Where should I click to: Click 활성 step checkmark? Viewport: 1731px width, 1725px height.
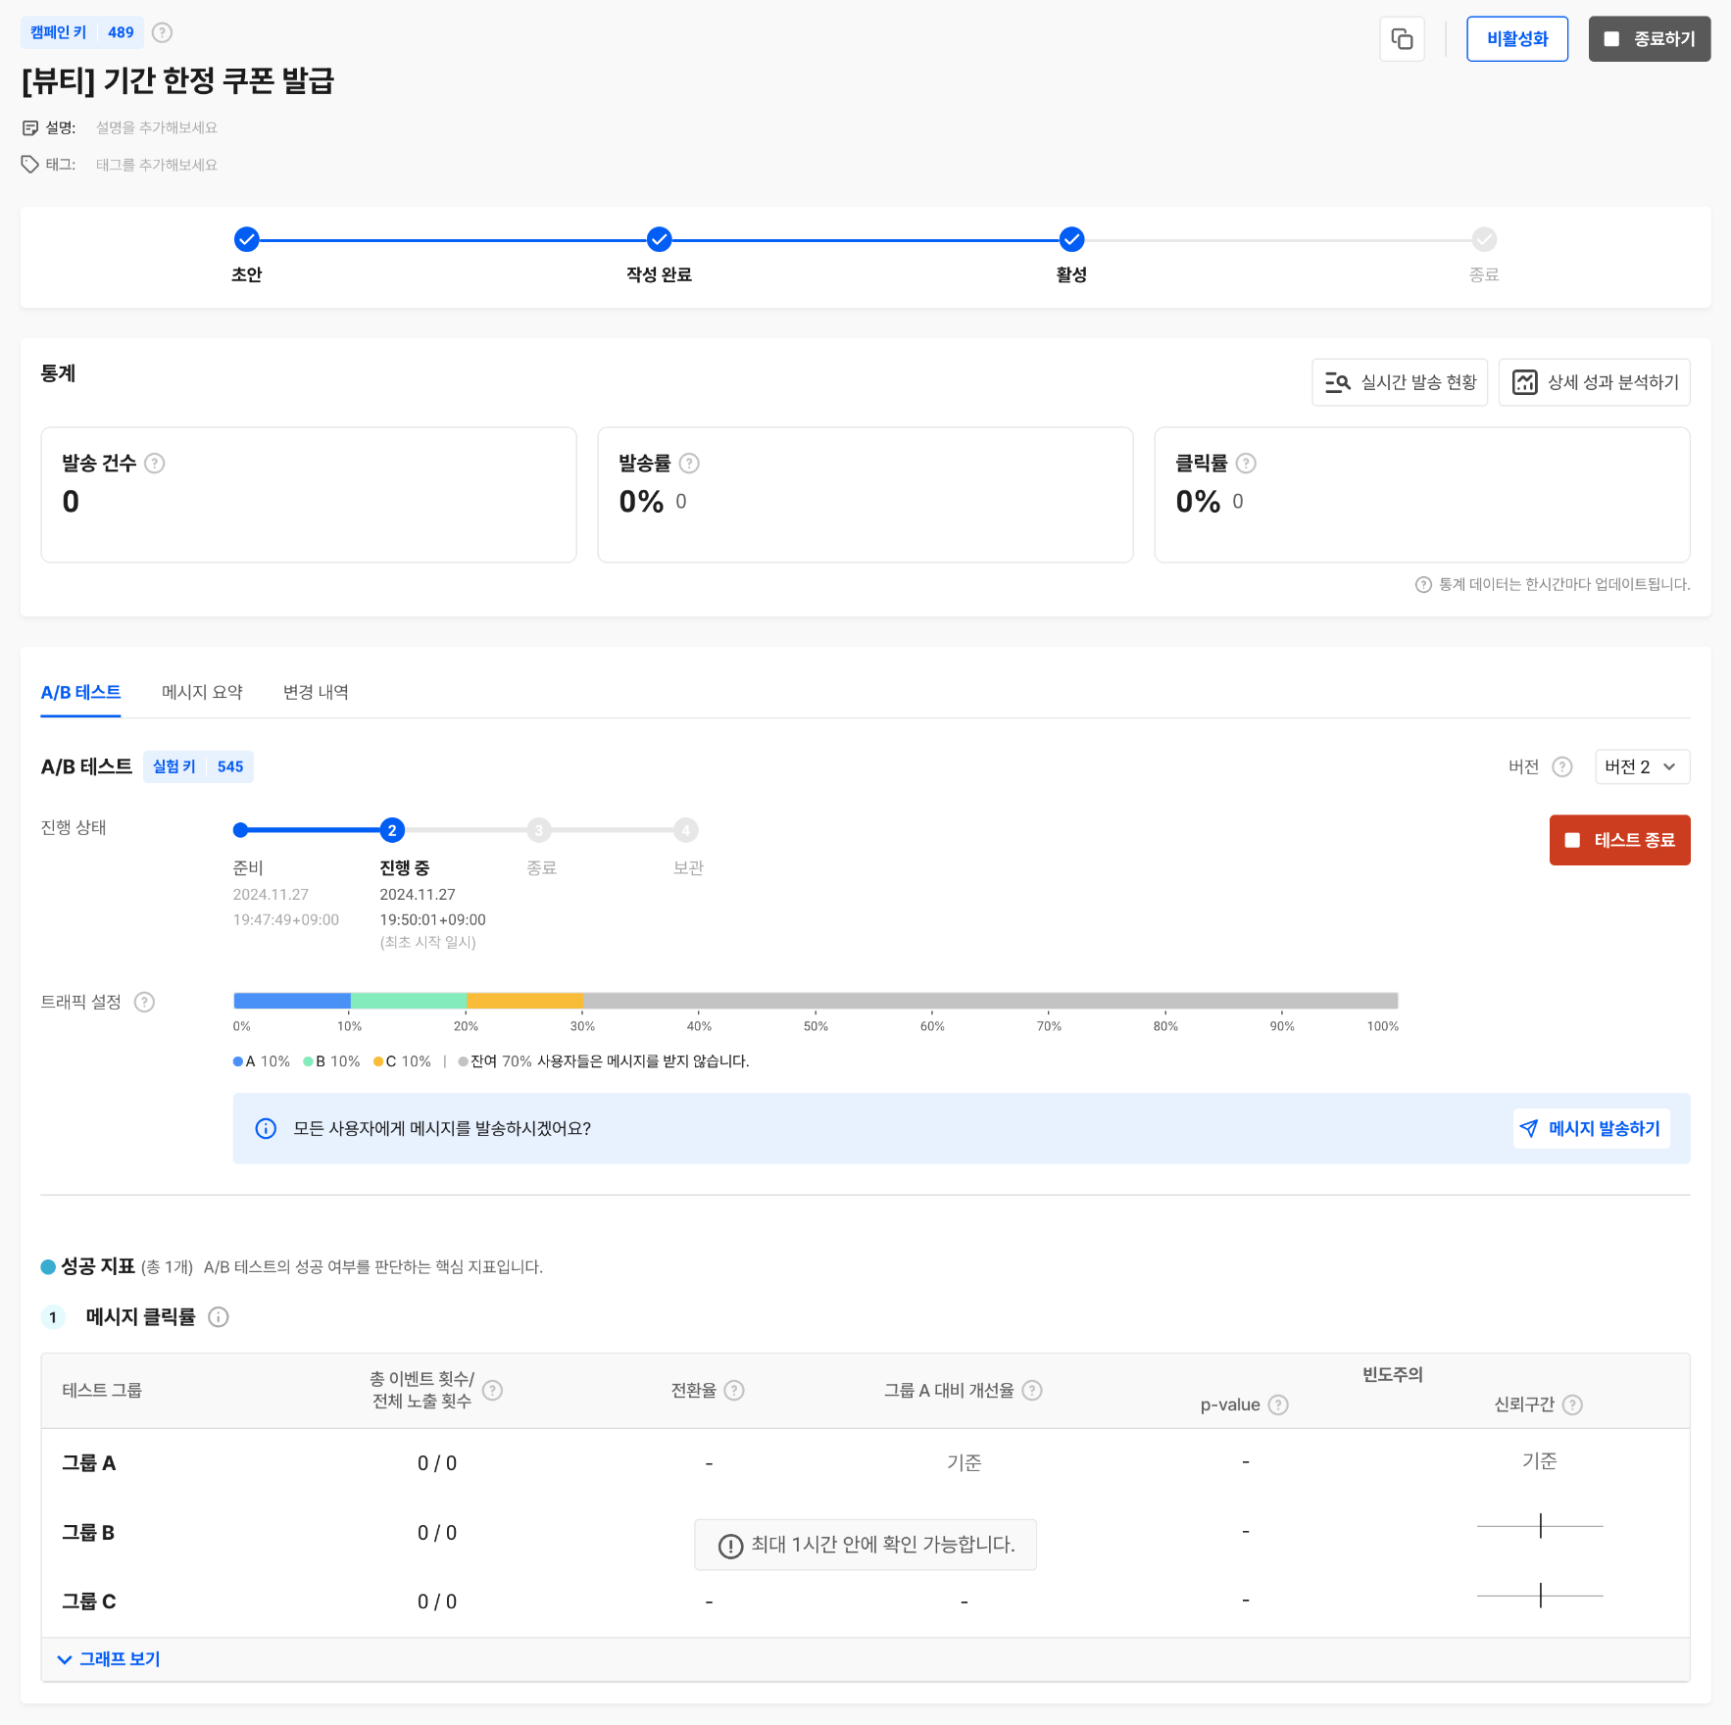click(x=1072, y=240)
